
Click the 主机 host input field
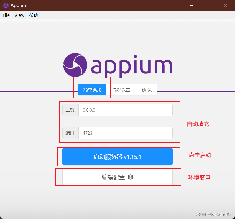(126, 110)
